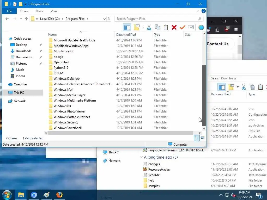Click the Cut scissors icon in Program Files window

click(x=149, y=27)
